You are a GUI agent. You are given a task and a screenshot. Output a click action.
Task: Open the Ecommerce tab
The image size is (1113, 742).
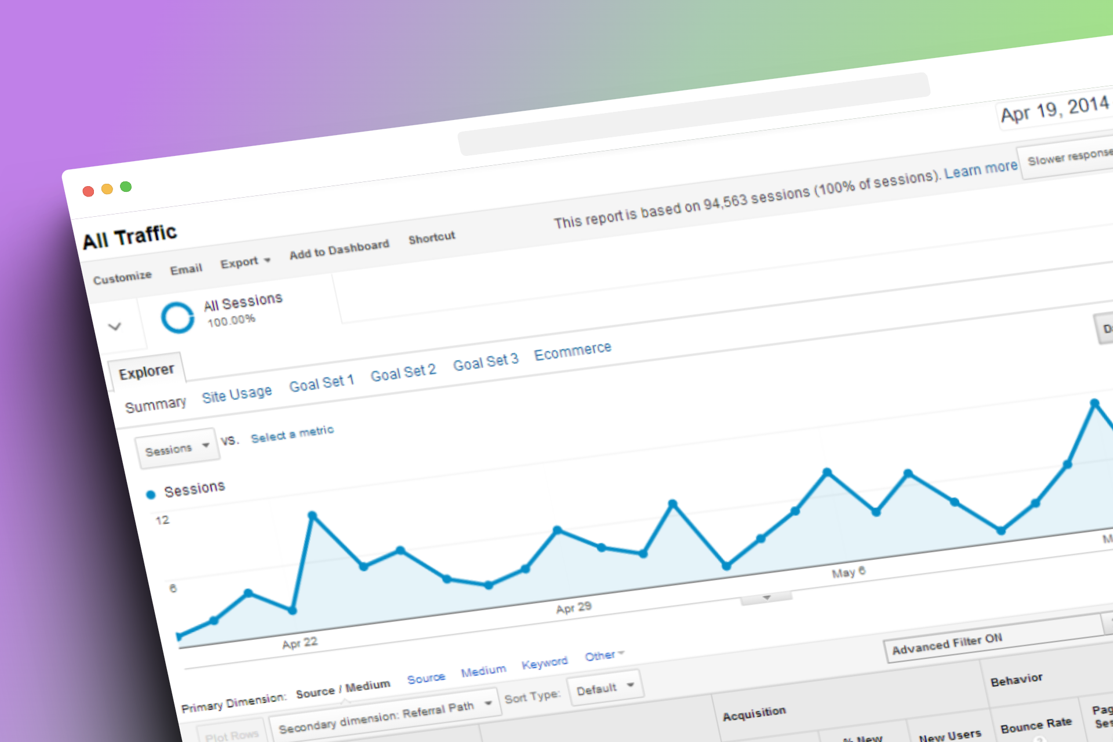(x=572, y=351)
